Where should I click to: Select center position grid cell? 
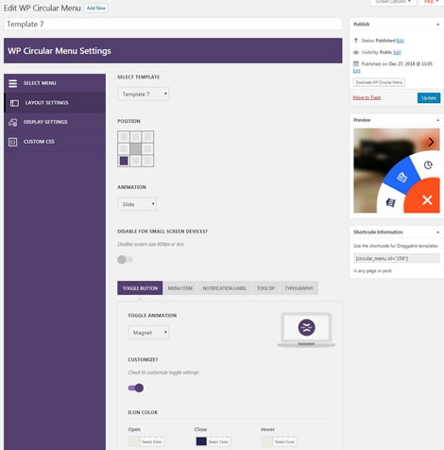pos(135,148)
